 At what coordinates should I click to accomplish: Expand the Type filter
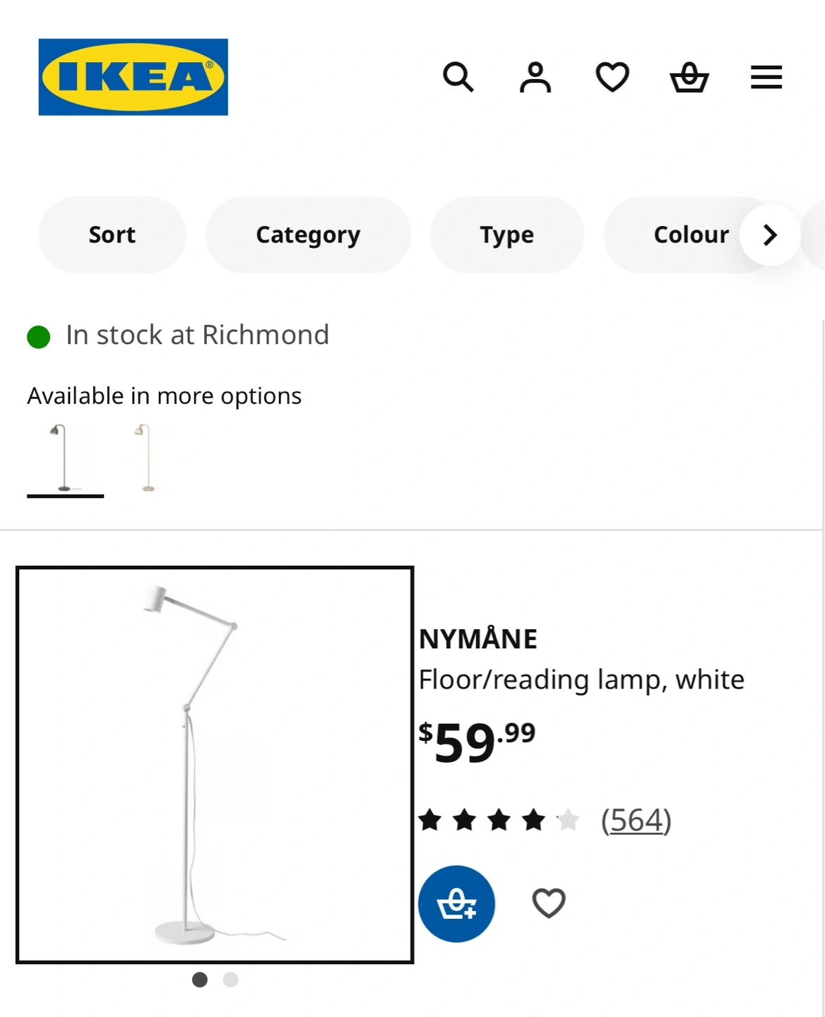(507, 234)
